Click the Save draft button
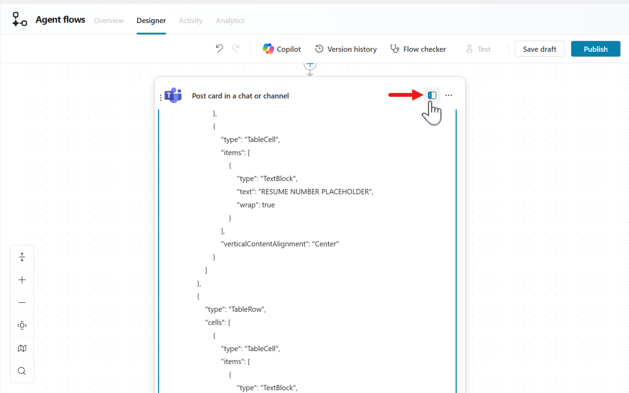The height and width of the screenshot is (393, 629). [539, 49]
